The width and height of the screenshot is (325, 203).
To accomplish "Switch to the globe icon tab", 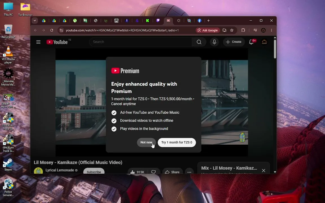I will (x=96, y=21).
